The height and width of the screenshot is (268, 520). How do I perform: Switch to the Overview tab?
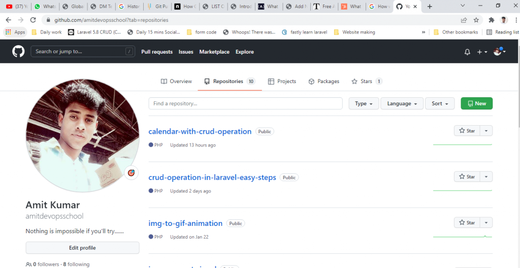point(176,82)
